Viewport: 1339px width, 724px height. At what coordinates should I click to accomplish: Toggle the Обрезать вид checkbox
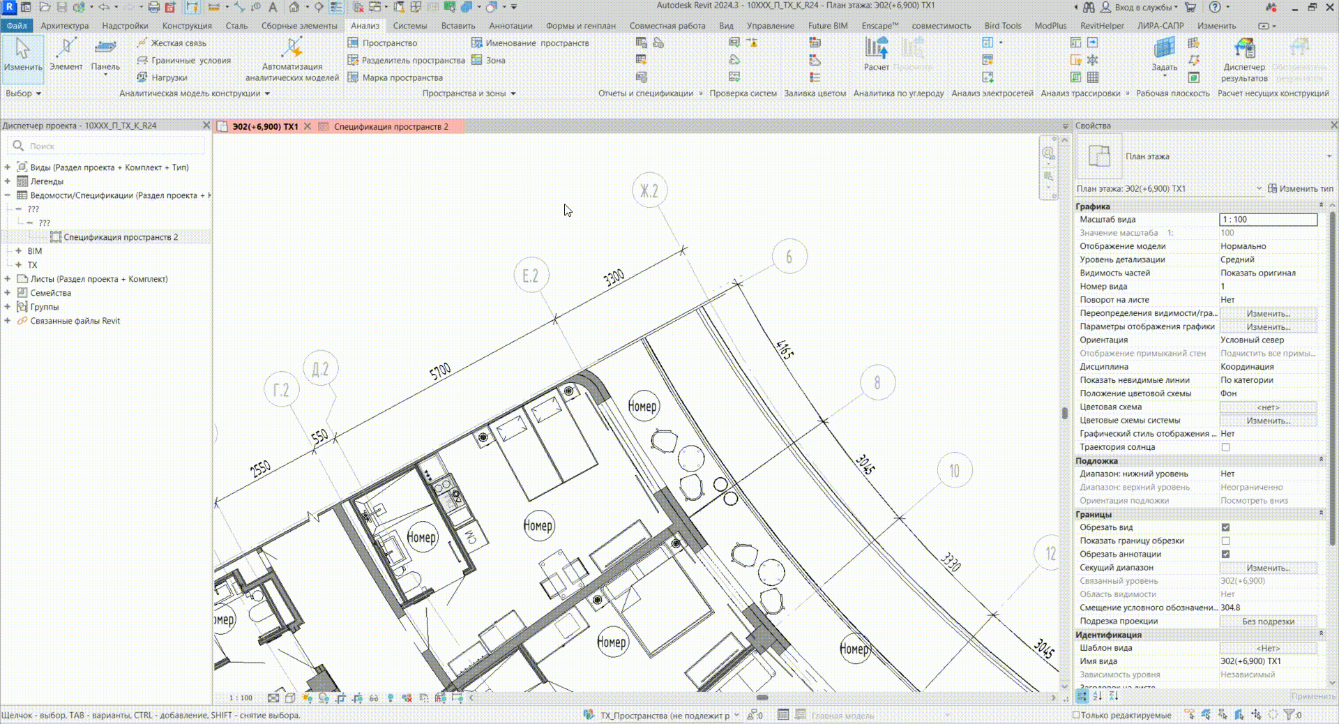[x=1225, y=527]
